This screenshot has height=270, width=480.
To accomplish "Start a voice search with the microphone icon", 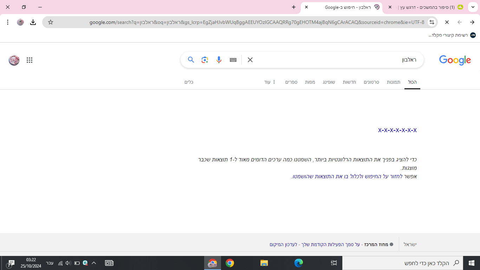I will click(x=219, y=60).
